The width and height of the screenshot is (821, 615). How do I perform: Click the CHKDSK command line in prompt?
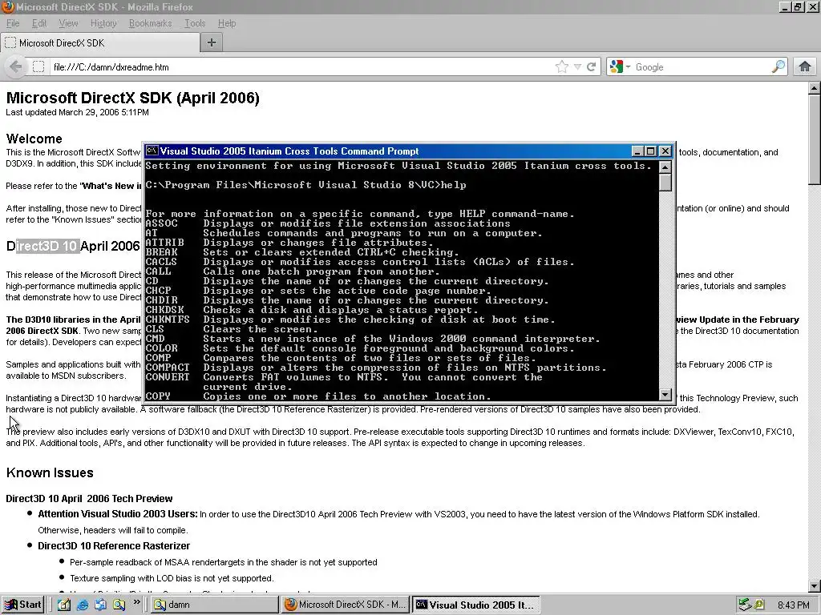tap(312, 310)
